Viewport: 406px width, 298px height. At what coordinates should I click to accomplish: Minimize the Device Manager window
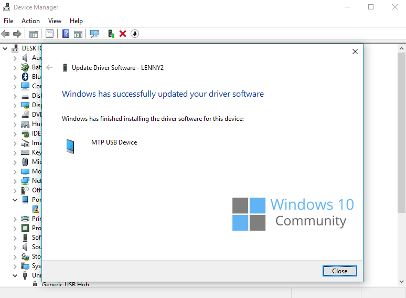[347, 7]
